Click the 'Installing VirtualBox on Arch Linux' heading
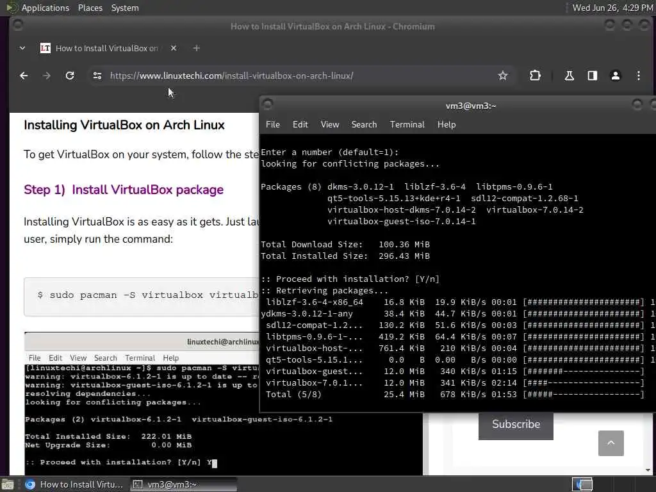 (x=124, y=125)
